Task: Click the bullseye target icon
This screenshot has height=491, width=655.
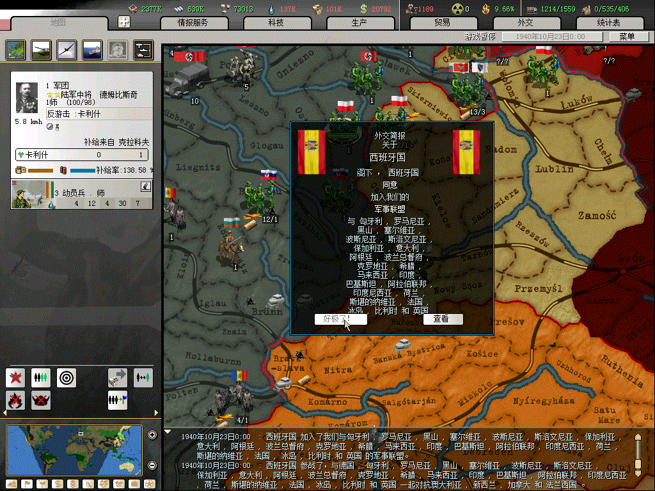Action: [67, 378]
